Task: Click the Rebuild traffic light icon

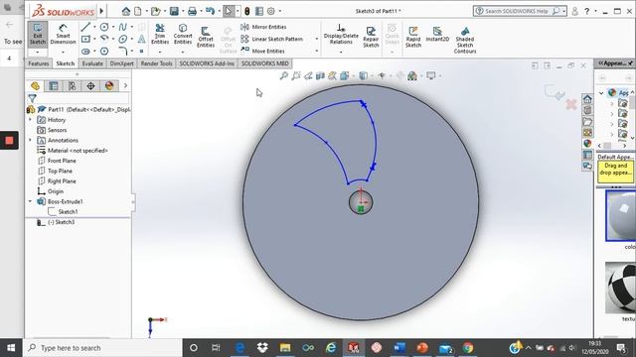Action: click(x=247, y=11)
